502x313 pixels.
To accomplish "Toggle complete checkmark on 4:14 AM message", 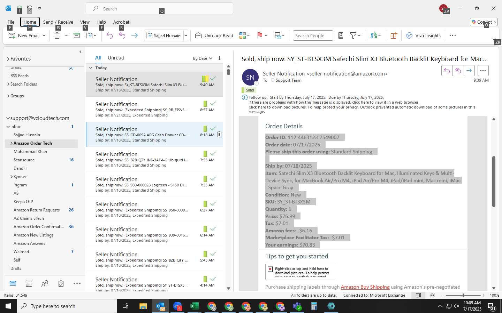I will [x=213, y=279].
